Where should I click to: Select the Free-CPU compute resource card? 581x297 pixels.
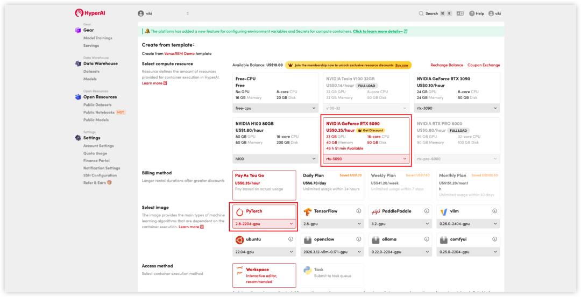(275, 93)
